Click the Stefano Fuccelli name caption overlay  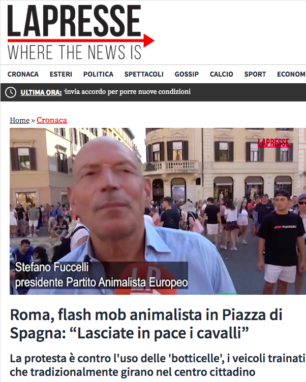(x=101, y=275)
